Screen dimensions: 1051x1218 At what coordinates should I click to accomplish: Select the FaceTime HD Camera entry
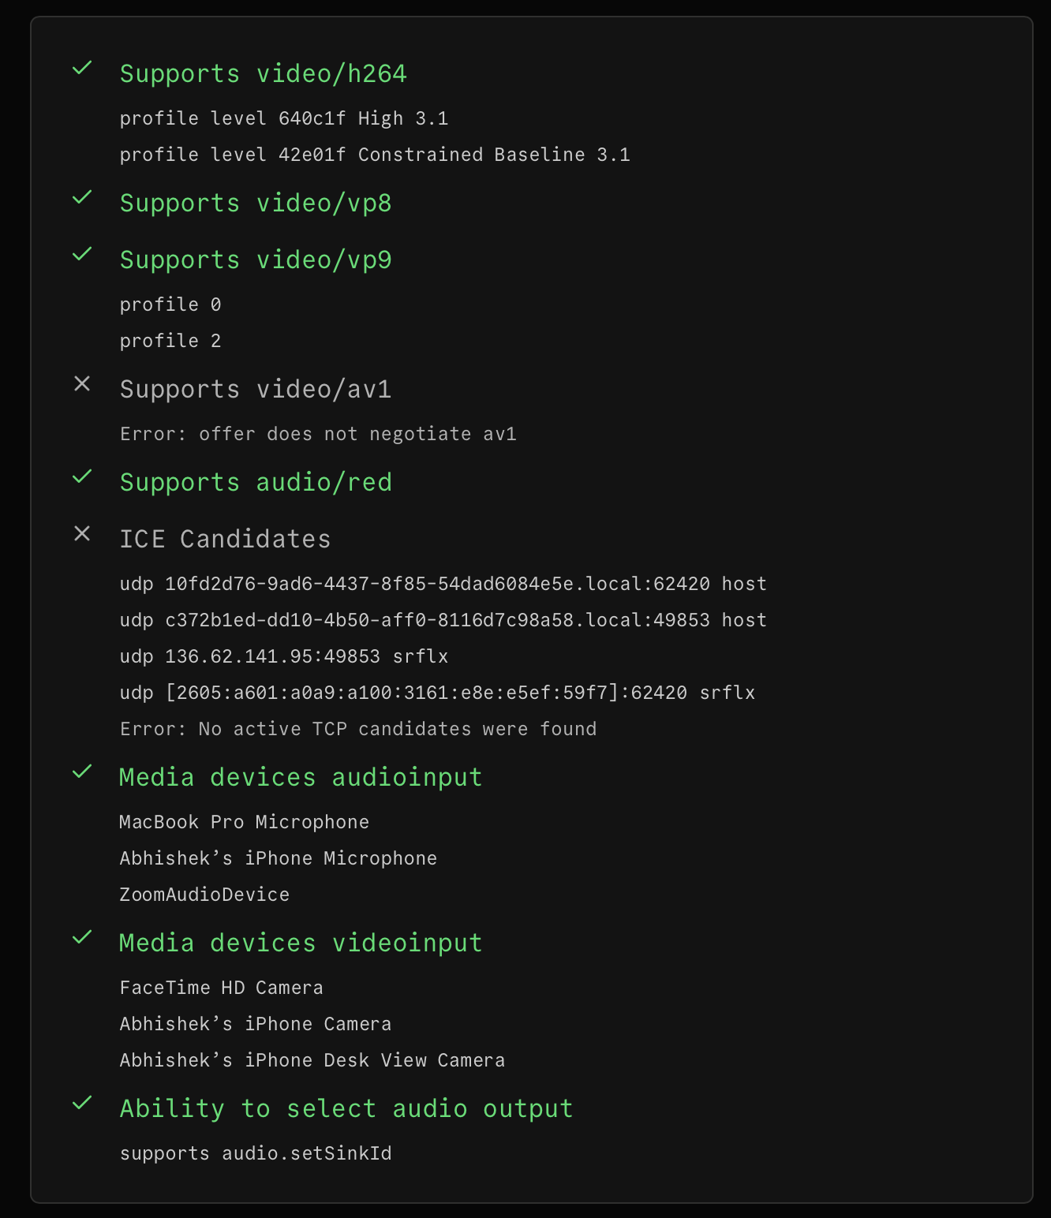(221, 988)
